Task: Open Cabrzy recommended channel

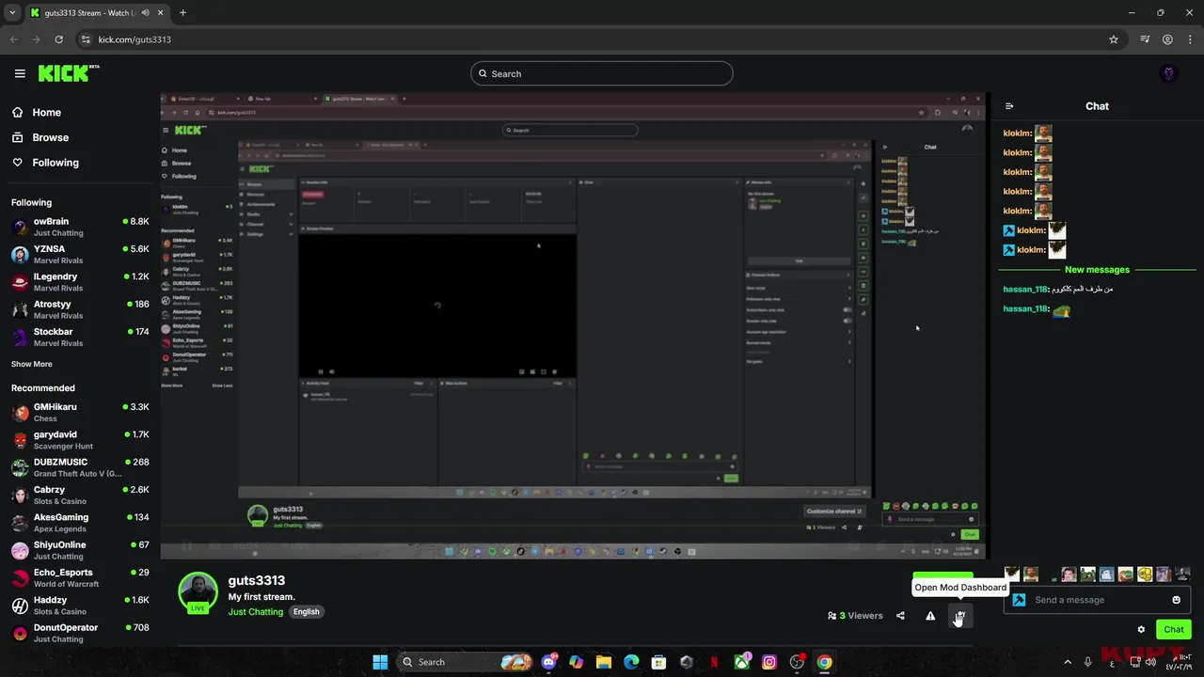Action: point(80,495)
